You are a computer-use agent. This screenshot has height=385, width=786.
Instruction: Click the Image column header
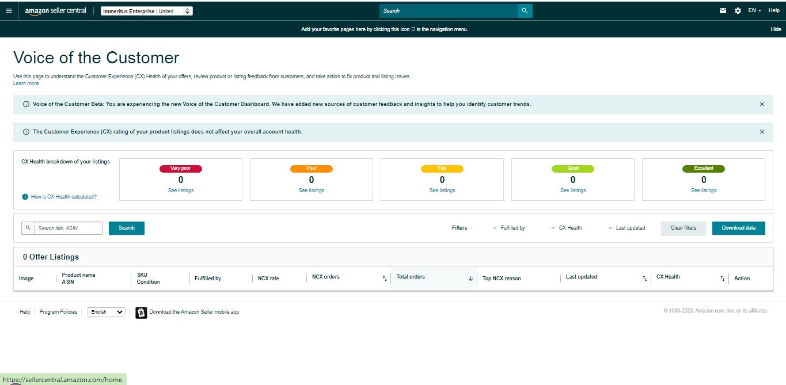(26, 279)
